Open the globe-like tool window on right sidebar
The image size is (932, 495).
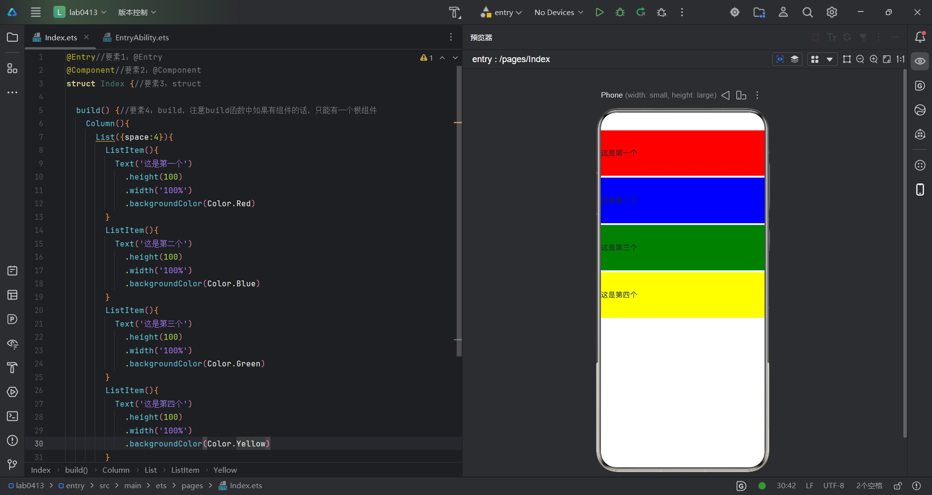pyautogui.click(x=920, y=110)
